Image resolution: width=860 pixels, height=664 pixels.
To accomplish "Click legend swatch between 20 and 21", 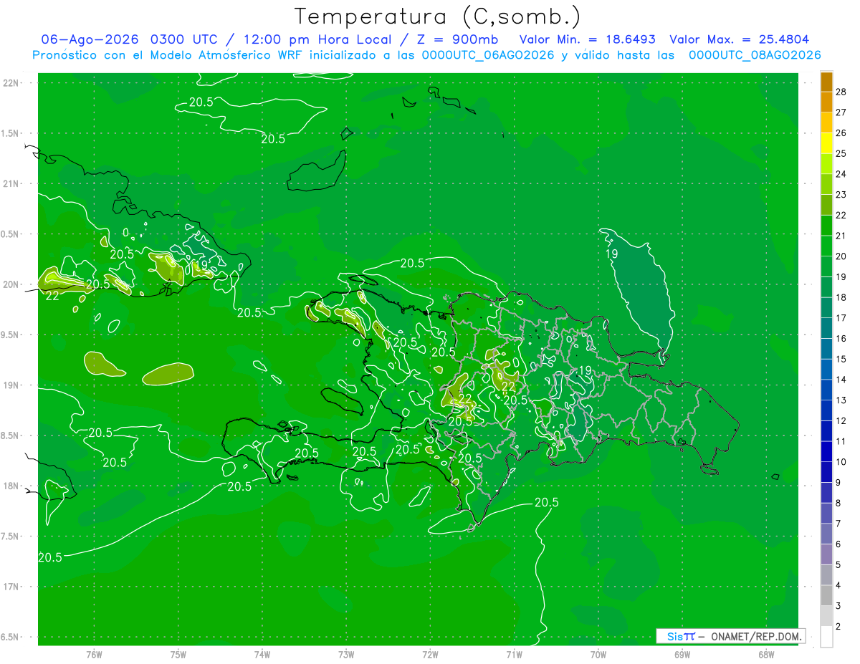I will [x=826, y=246].
